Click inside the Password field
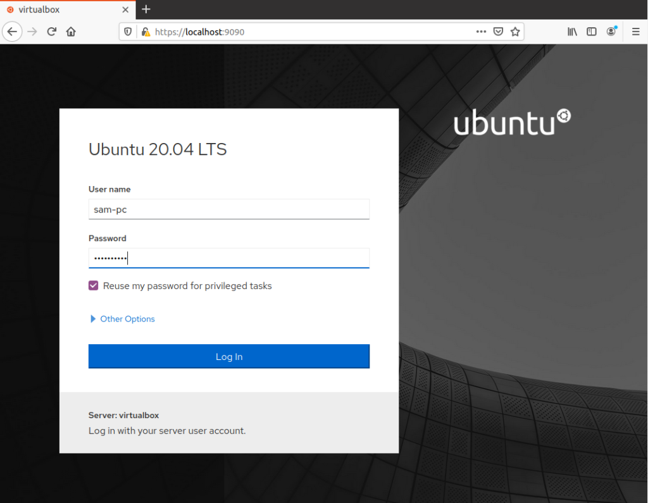Viewport: 648px width, 503px height. [229, 258]
